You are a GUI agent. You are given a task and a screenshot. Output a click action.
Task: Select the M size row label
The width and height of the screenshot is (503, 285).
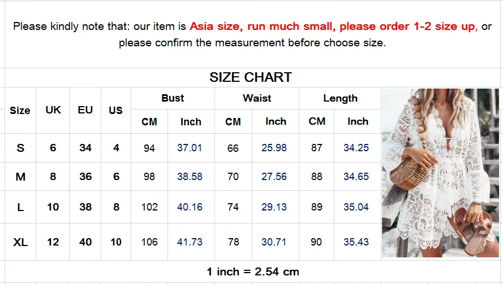point(20,177)
